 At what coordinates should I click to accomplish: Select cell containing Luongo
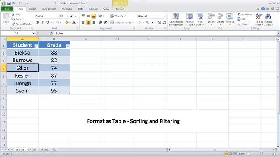[x=22, y=83]
